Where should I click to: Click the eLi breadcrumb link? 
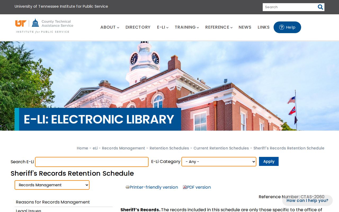[x=95, y=148]
